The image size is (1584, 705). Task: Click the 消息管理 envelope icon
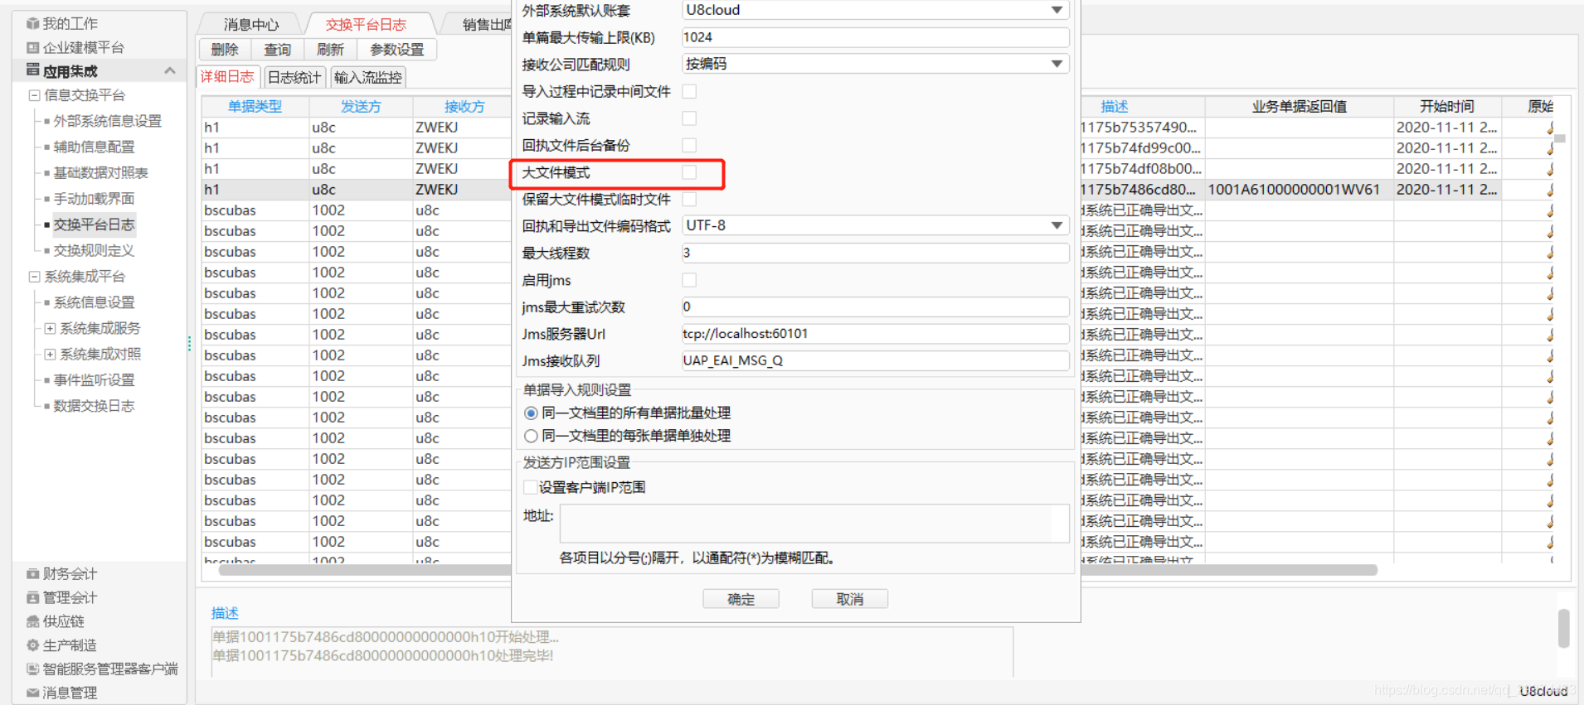[x=33, y=693]
